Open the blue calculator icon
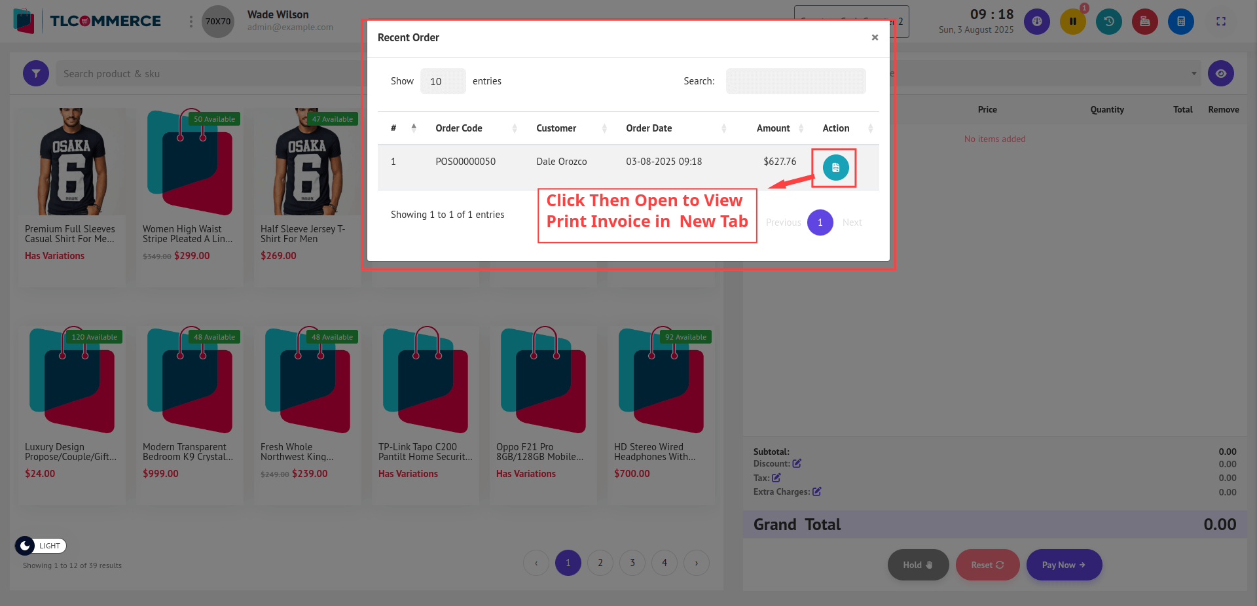The width and height of the screenshot is (1257, 606). pyautogui.click(x=1180, y=22)
